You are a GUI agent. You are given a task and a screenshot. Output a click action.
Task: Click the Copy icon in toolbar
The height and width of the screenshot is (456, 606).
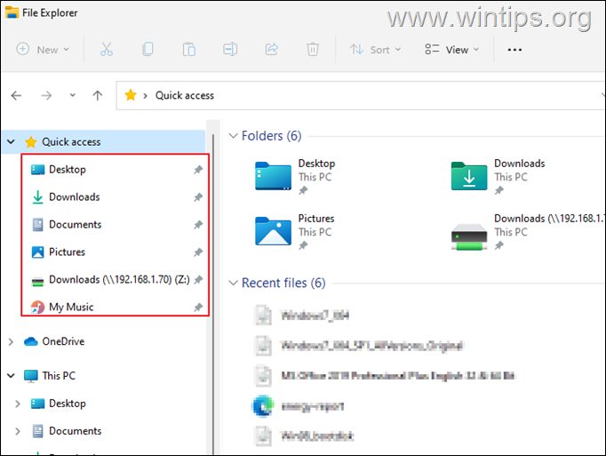pos(148,50)
